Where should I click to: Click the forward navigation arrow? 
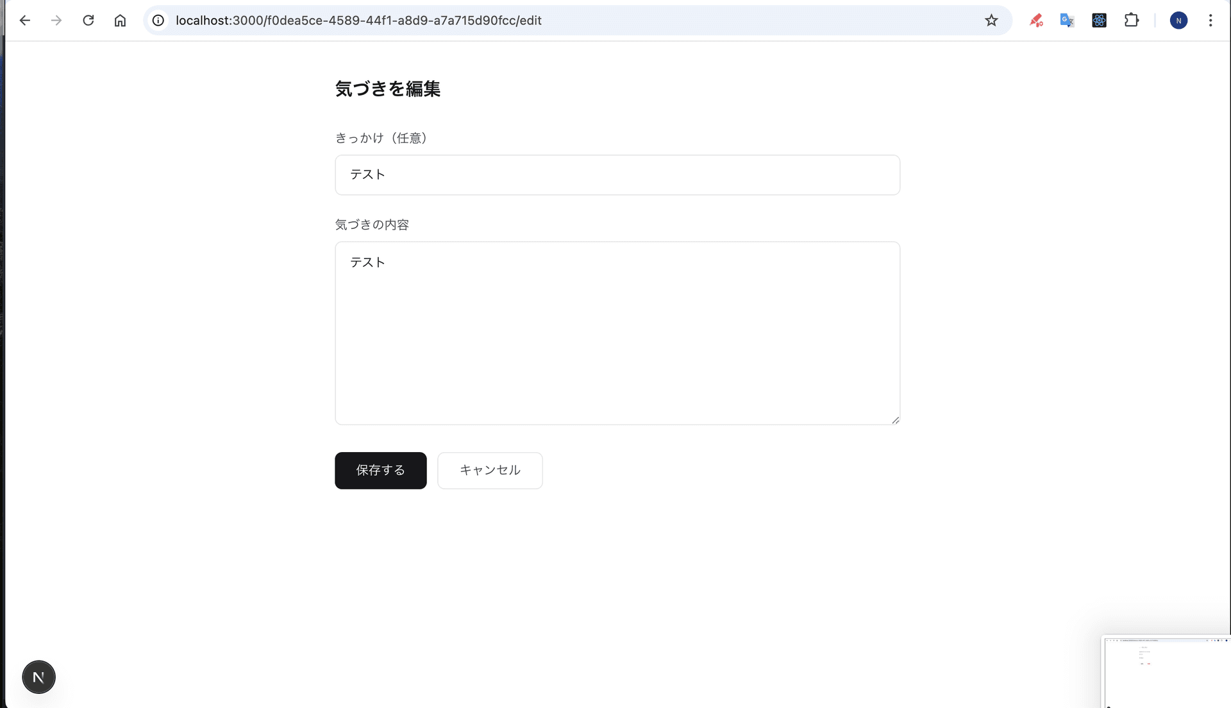click(x=56, y=20)
